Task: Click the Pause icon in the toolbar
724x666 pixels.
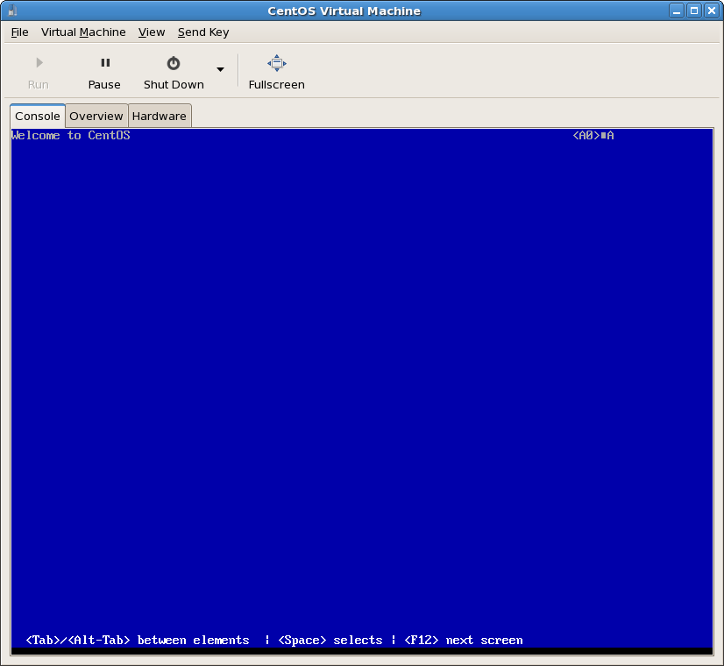Action: [x=105, y=63]
